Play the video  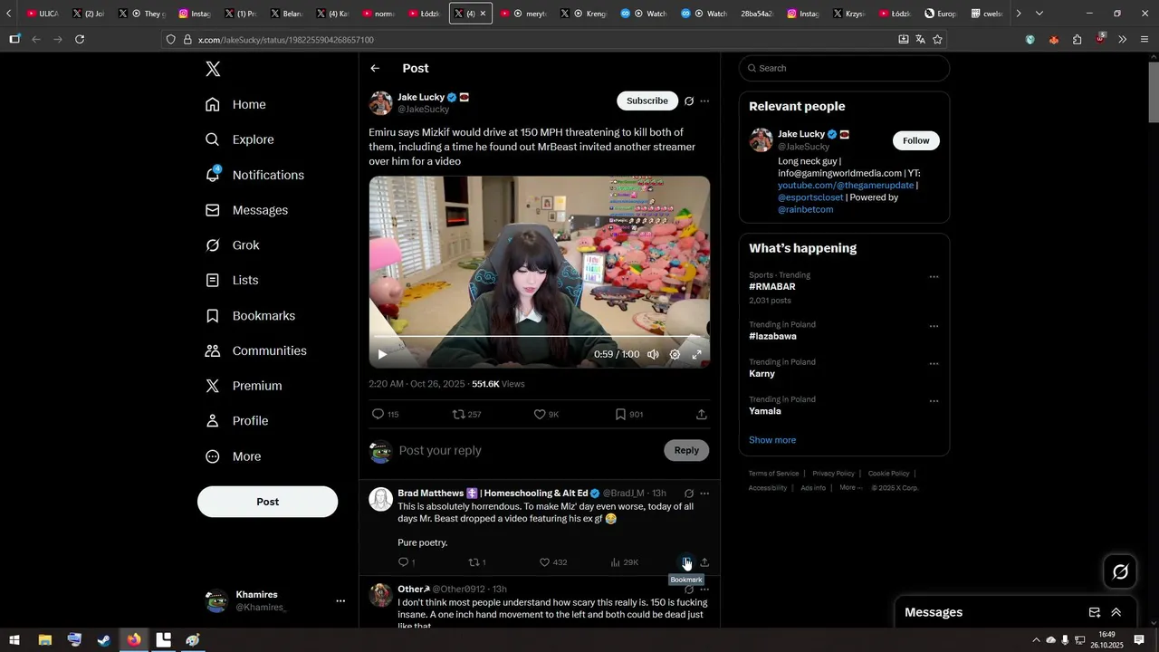click(x=382, y=354)
